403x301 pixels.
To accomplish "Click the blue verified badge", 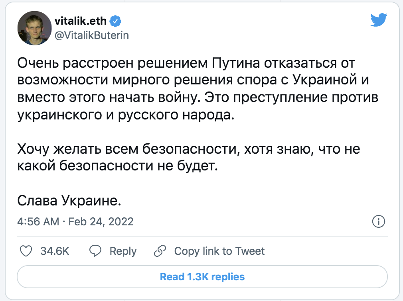I will pyautogui.click(x=116, y=21).
